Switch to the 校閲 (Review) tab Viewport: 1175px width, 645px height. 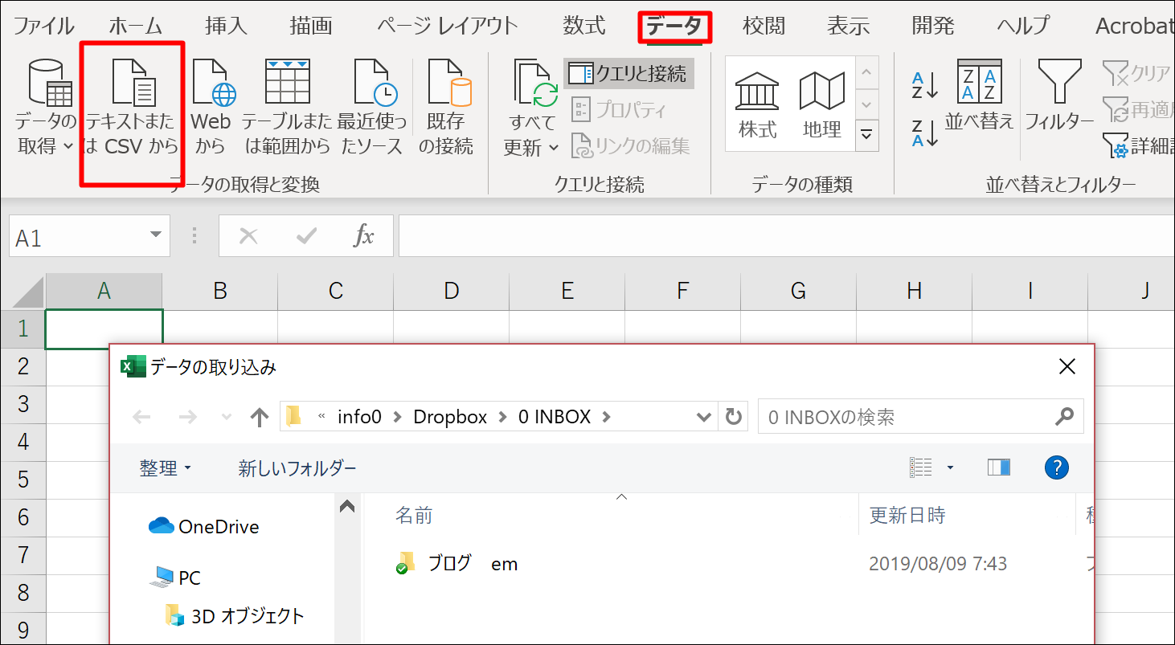tap(764, 26)
